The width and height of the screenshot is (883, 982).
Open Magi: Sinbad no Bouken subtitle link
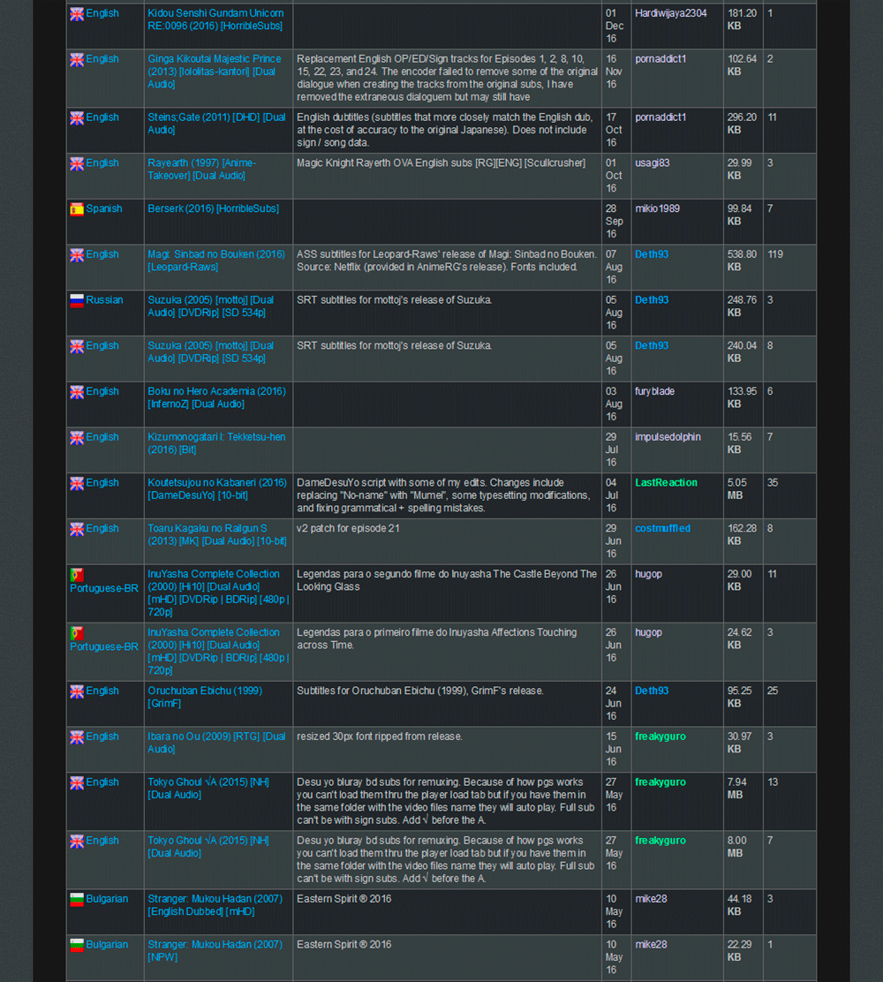pos(216,261)
